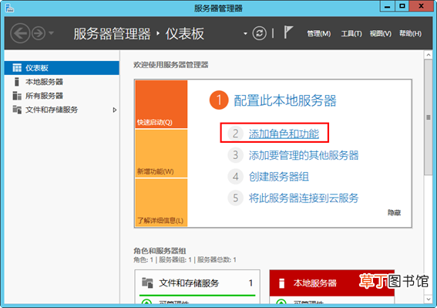Open the 快速启动(Q) tile

tap(161, 104)
